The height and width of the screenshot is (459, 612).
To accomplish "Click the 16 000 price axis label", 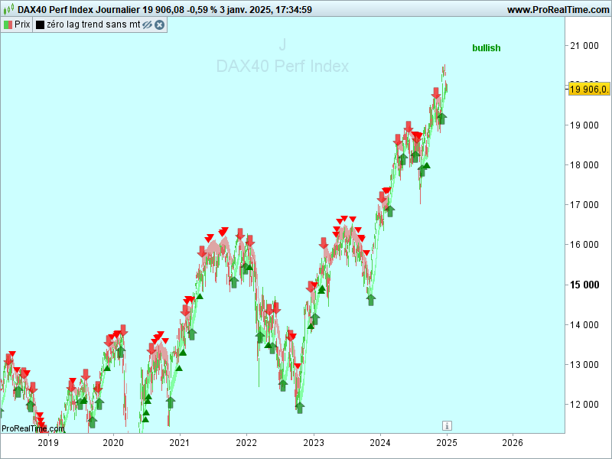I will pos(584,245).
